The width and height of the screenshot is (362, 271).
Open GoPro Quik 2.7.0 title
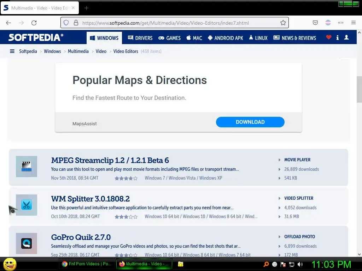(81, 237)
